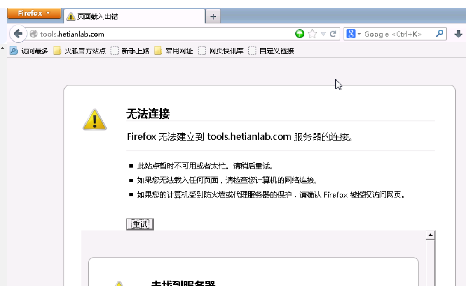Click the line mentioning 防火墙或代理服务器
Screen dimensions: 466x286
[271, 195]
